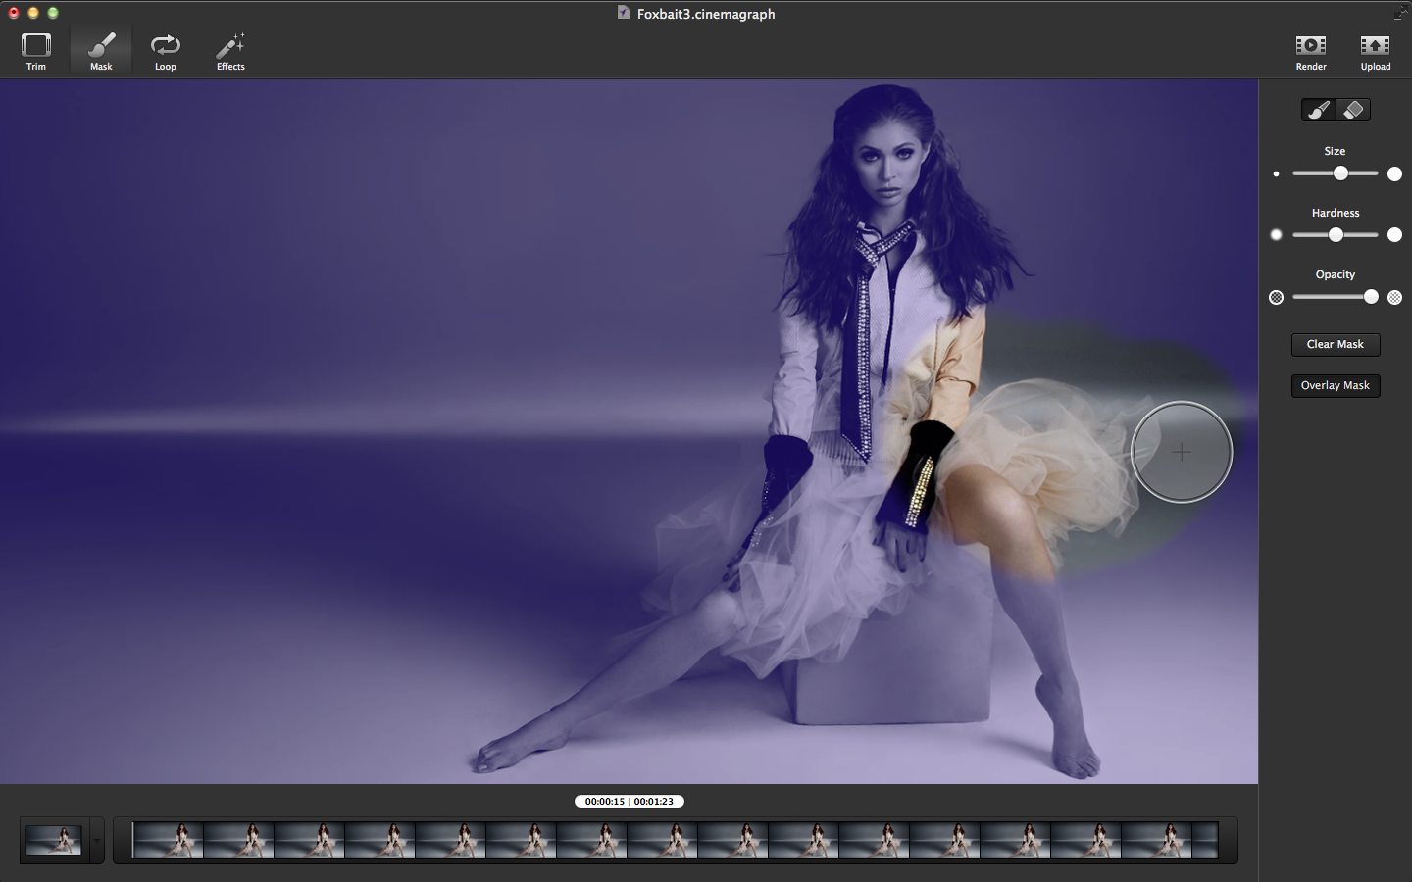Switch to the paint brush mode
This screenshot has width=1412, height=882.
click(x=1319, y=110)
